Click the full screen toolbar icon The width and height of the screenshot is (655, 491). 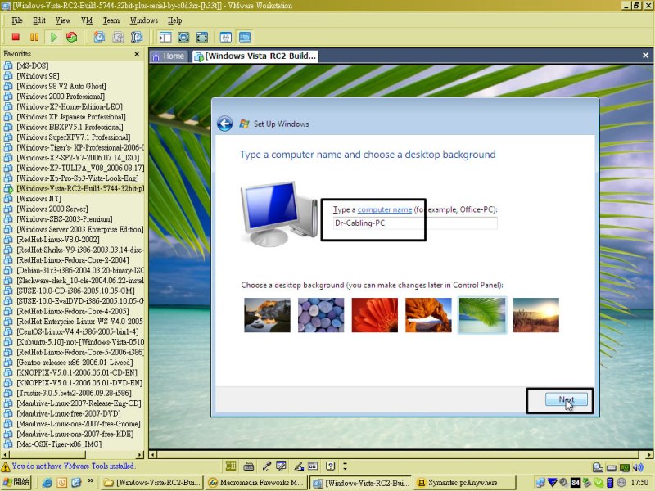click(x=183, y=37)
